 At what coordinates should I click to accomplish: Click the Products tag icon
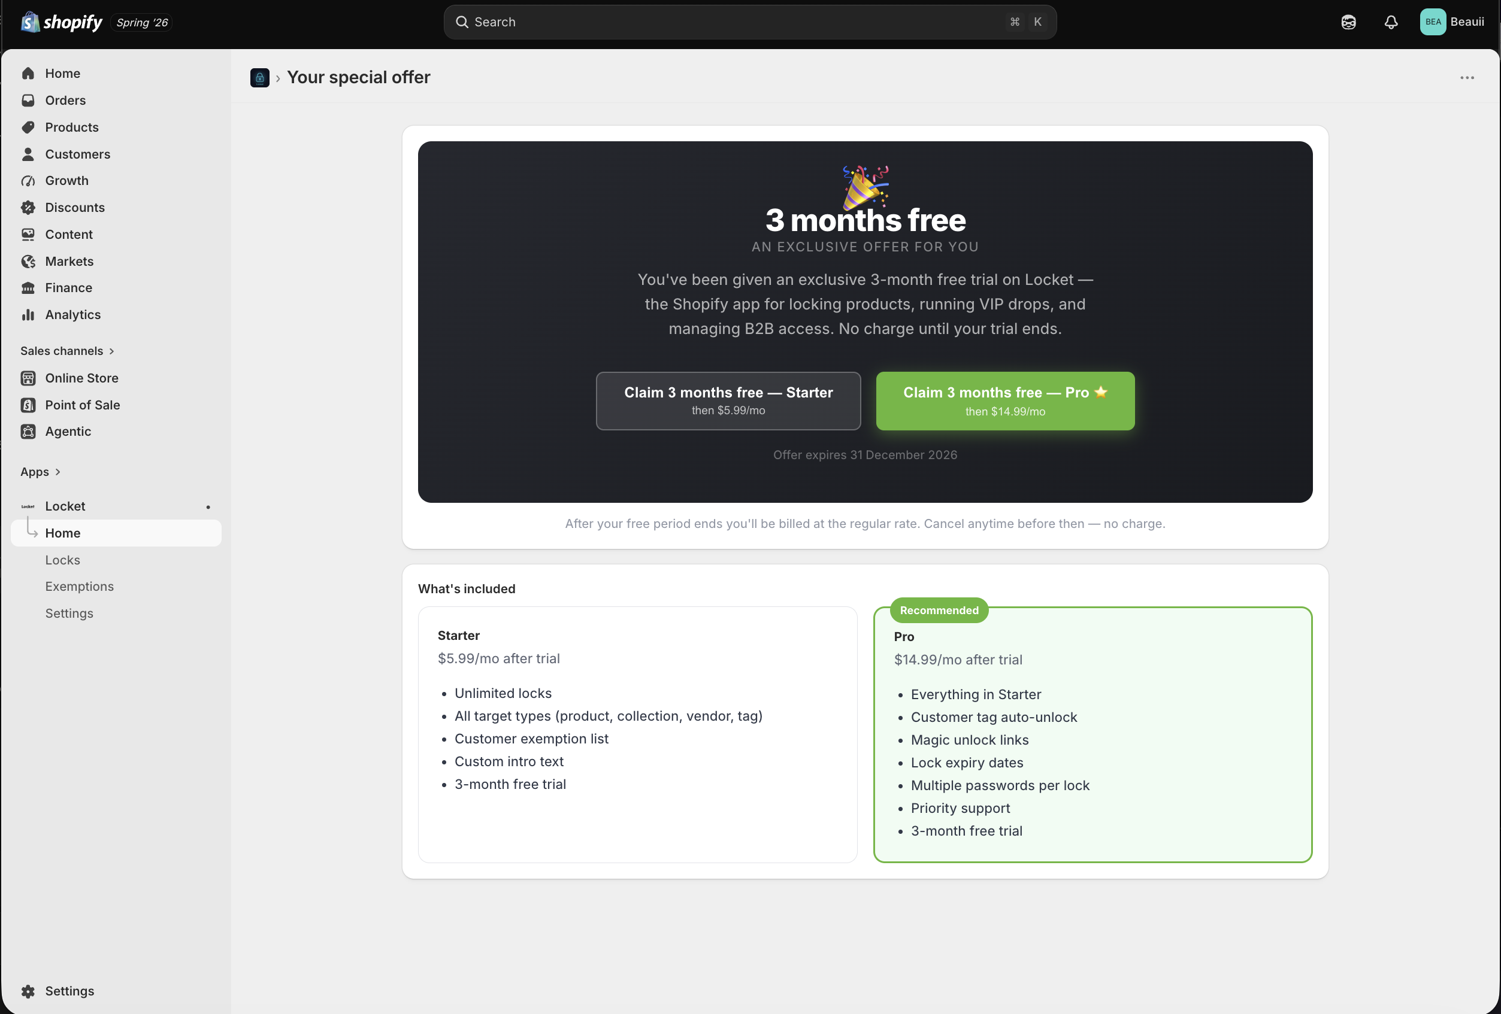(28, 127)
